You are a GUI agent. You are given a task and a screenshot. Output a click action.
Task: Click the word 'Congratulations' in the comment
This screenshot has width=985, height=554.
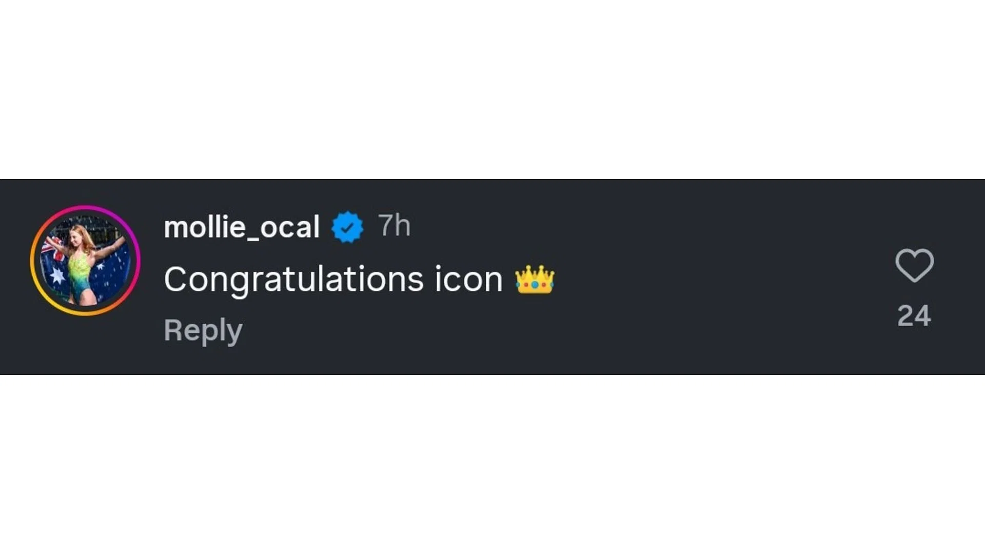[x=293, y=280]
